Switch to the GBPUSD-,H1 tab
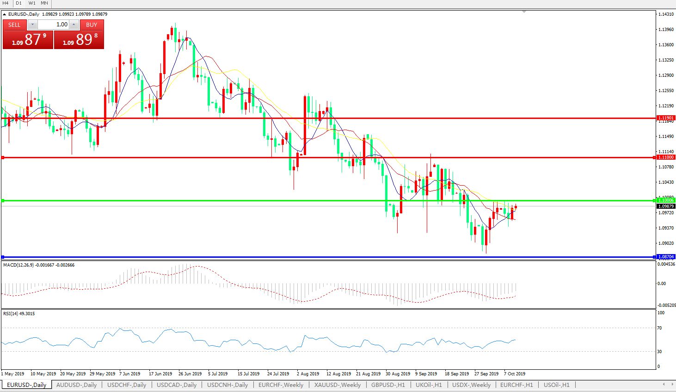Screen dimensions: 676x392 click(x=387, y=385)
